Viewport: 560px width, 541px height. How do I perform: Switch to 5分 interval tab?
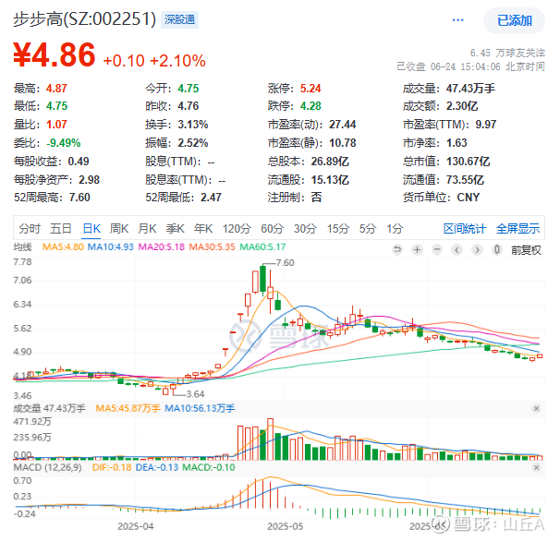click(x=368, y=228)
